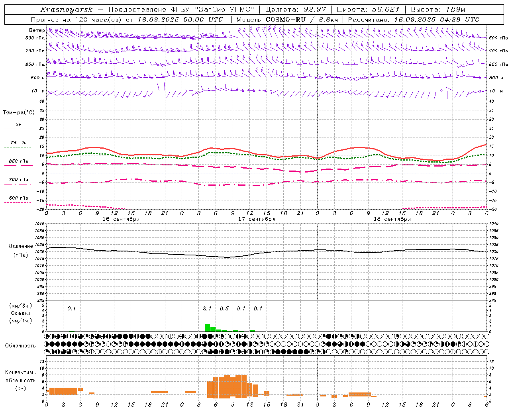The image size is (510, 408).
Task: Click the Ветер wind panel label
Action: (x=37, y=30)
